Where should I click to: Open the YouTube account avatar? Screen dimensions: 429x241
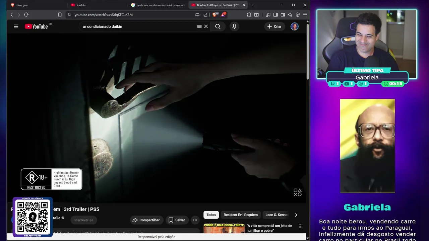[x=295, y=26]
